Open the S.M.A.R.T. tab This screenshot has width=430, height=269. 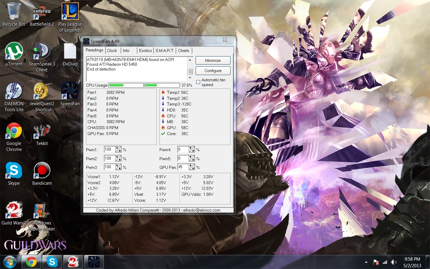[165, 51]
